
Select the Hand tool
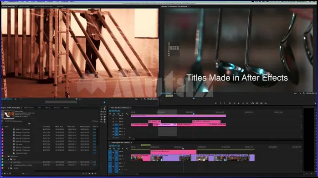pyautogui.click(x=105, y=119)
